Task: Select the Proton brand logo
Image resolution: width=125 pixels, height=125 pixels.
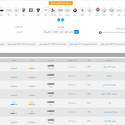Action: pyautogui.click(x=38, y=10)
